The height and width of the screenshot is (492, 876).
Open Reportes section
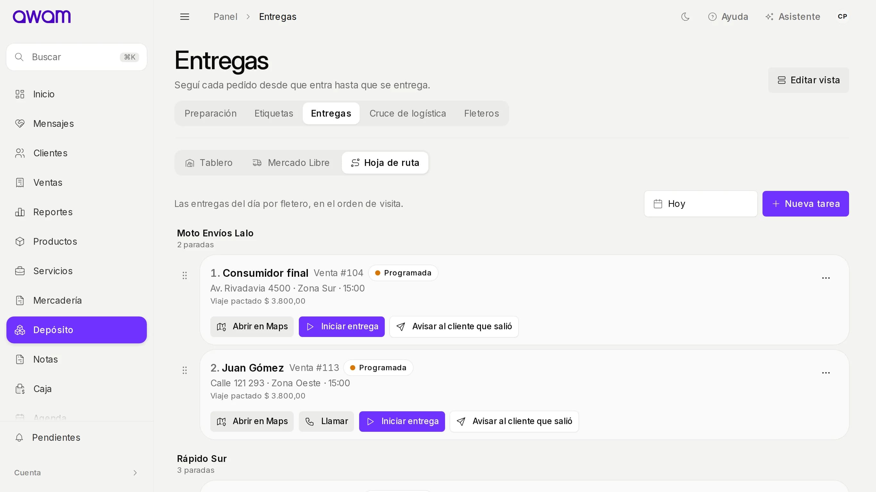77,212
